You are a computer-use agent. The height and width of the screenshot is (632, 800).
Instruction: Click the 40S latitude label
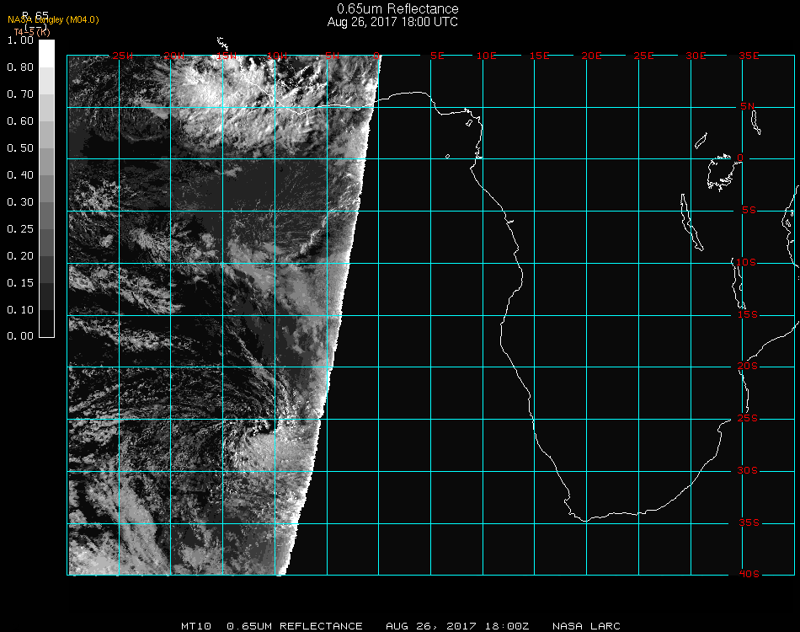point(748,574)
